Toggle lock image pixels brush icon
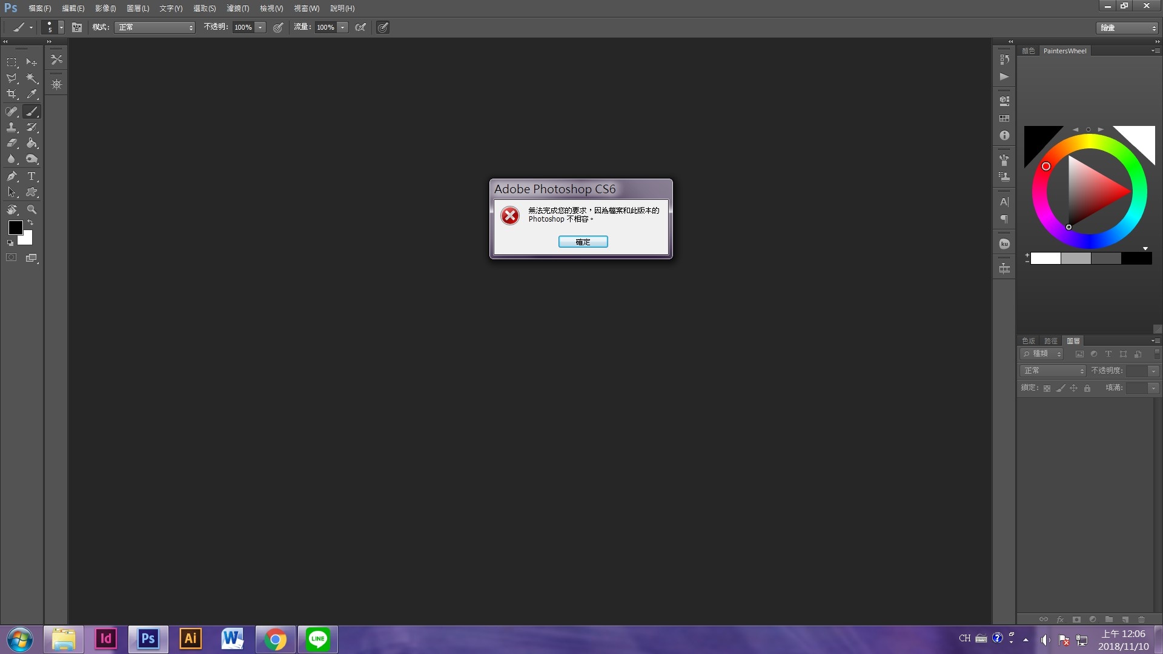This screenshot has width=1163, height=654. (1060, 388)
